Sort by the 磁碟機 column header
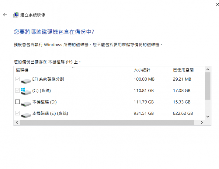 pos(73,70)
